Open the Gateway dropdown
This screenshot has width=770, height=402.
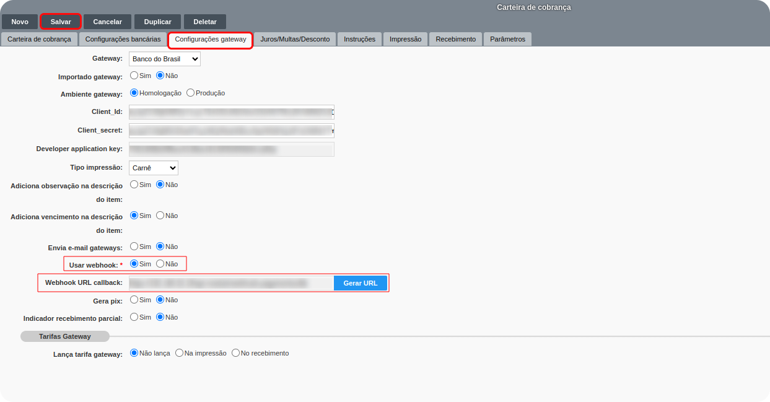(165, 59)
